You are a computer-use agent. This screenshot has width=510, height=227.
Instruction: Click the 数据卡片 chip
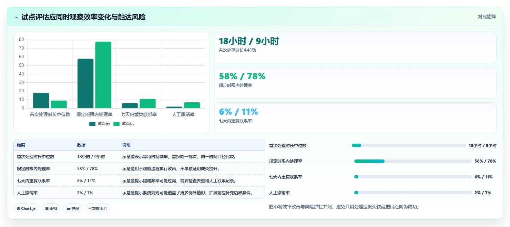pos(98,208)
